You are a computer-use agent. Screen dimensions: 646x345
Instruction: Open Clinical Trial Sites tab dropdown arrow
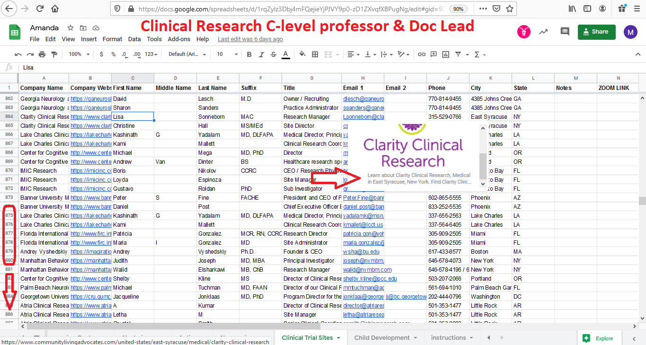[x=338, y=338]
